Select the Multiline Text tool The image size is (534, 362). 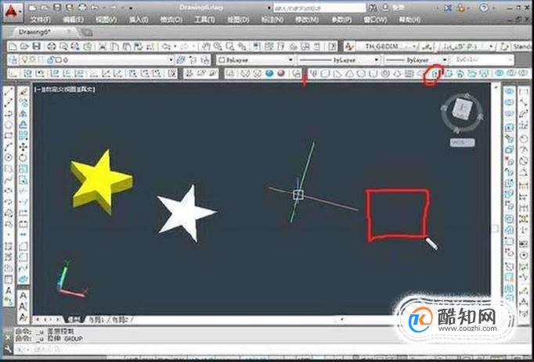pyautogui.click(x=9, y=290)
